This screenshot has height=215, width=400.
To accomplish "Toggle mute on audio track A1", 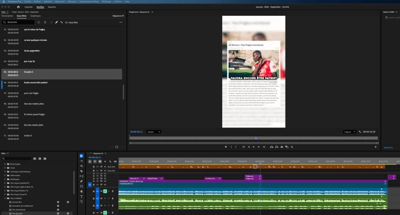I will pos(105,191).
